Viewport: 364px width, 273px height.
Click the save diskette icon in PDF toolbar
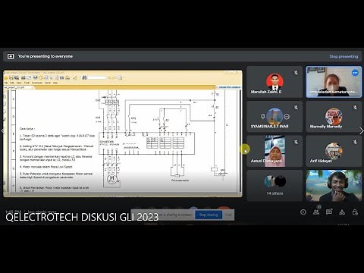11,77
